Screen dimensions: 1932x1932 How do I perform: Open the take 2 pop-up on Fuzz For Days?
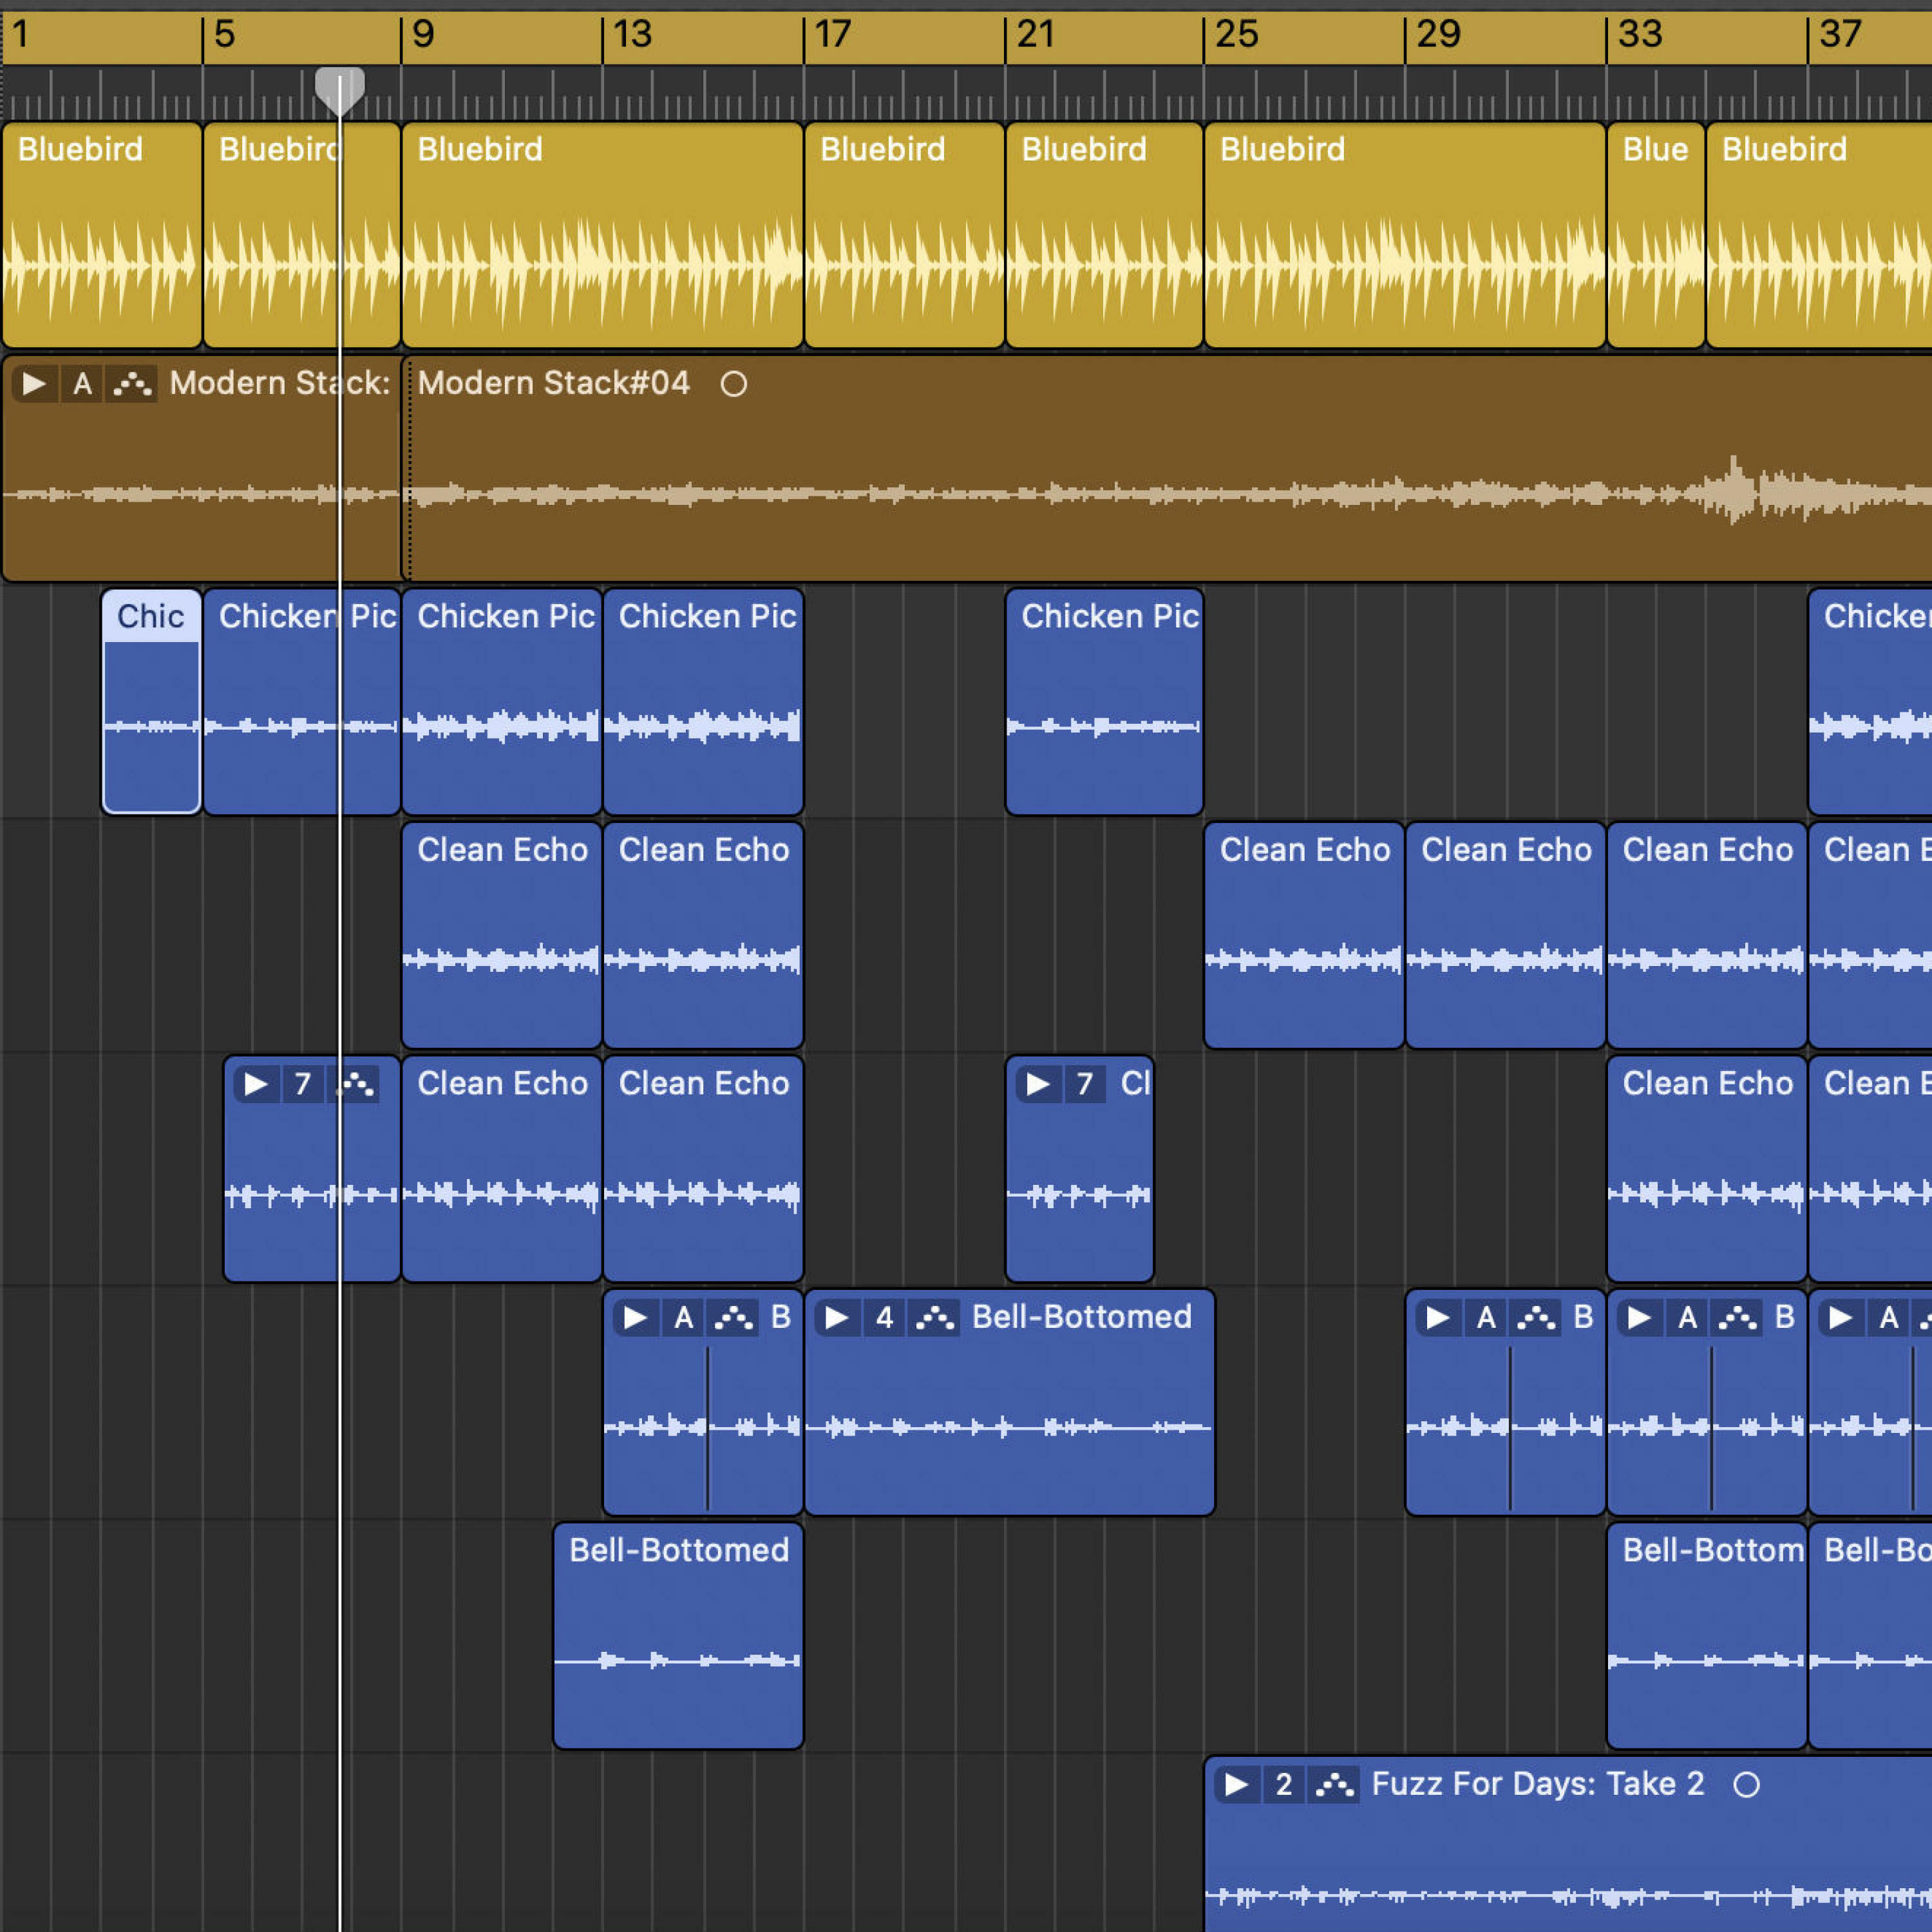click(1284, 1785)
